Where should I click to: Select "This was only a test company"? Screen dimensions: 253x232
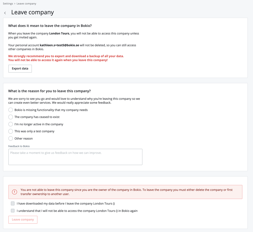tap(11, 131)
